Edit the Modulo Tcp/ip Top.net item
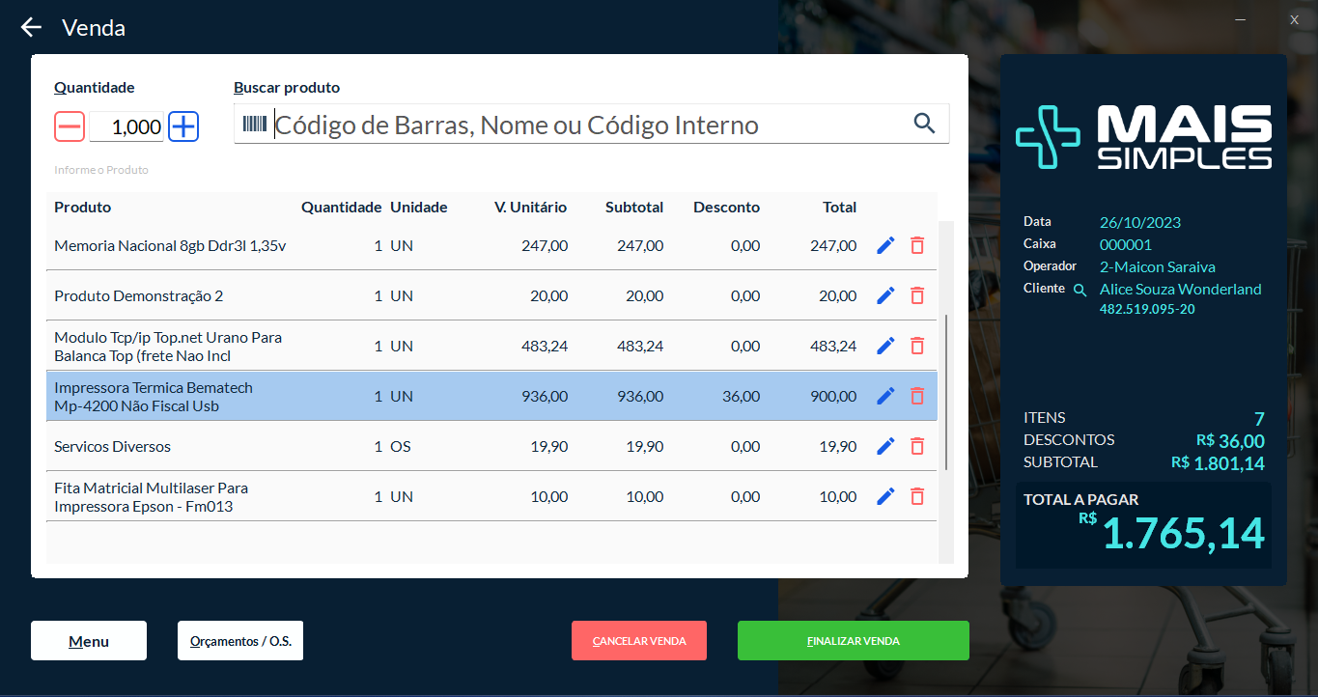The image size is (1318, 697). (x=885, y=346)
